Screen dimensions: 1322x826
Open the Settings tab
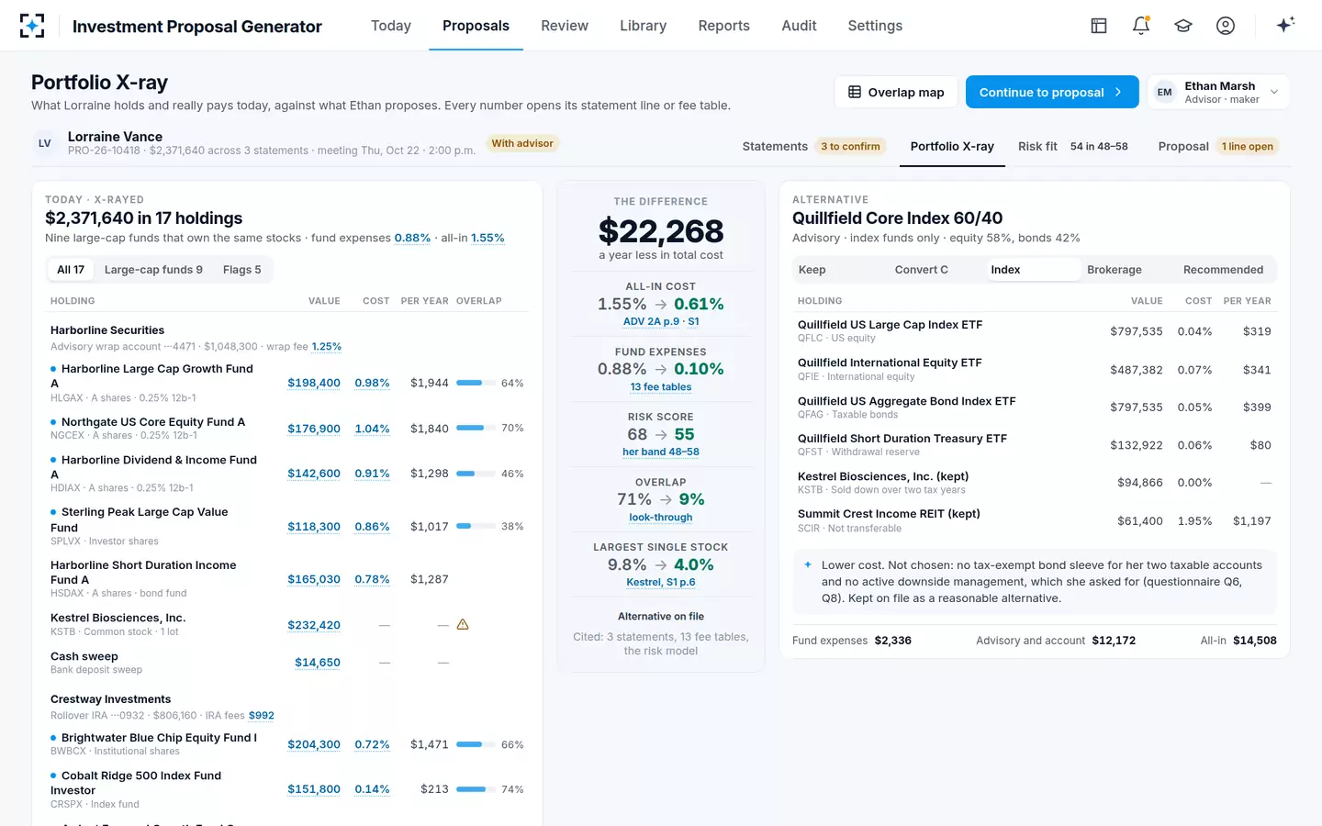coord(875,26)
